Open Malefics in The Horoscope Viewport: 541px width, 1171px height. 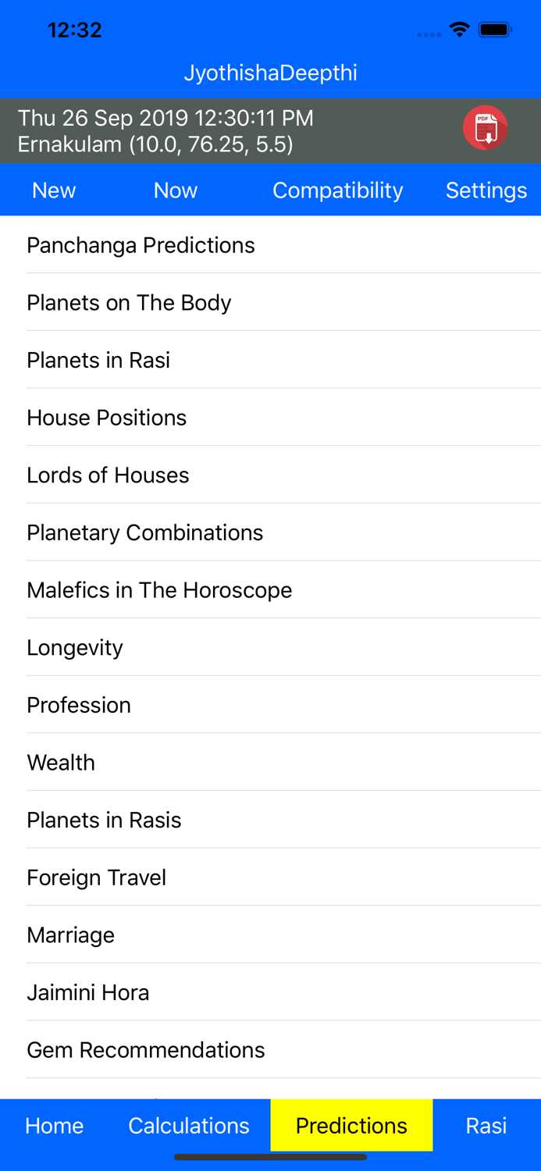tap(159, 590)
